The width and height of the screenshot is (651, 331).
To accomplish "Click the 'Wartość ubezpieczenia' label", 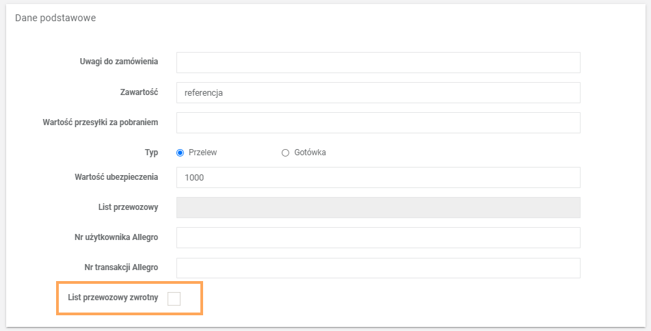I will pos(116,177).
